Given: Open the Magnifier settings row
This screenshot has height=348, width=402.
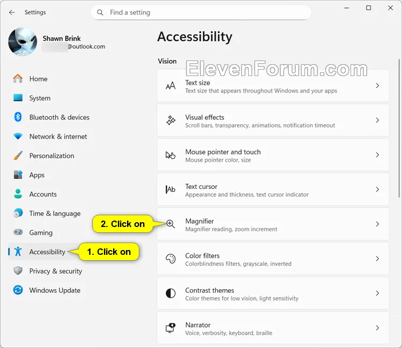Looking at the screenshot, I should [x=273, y=224].
